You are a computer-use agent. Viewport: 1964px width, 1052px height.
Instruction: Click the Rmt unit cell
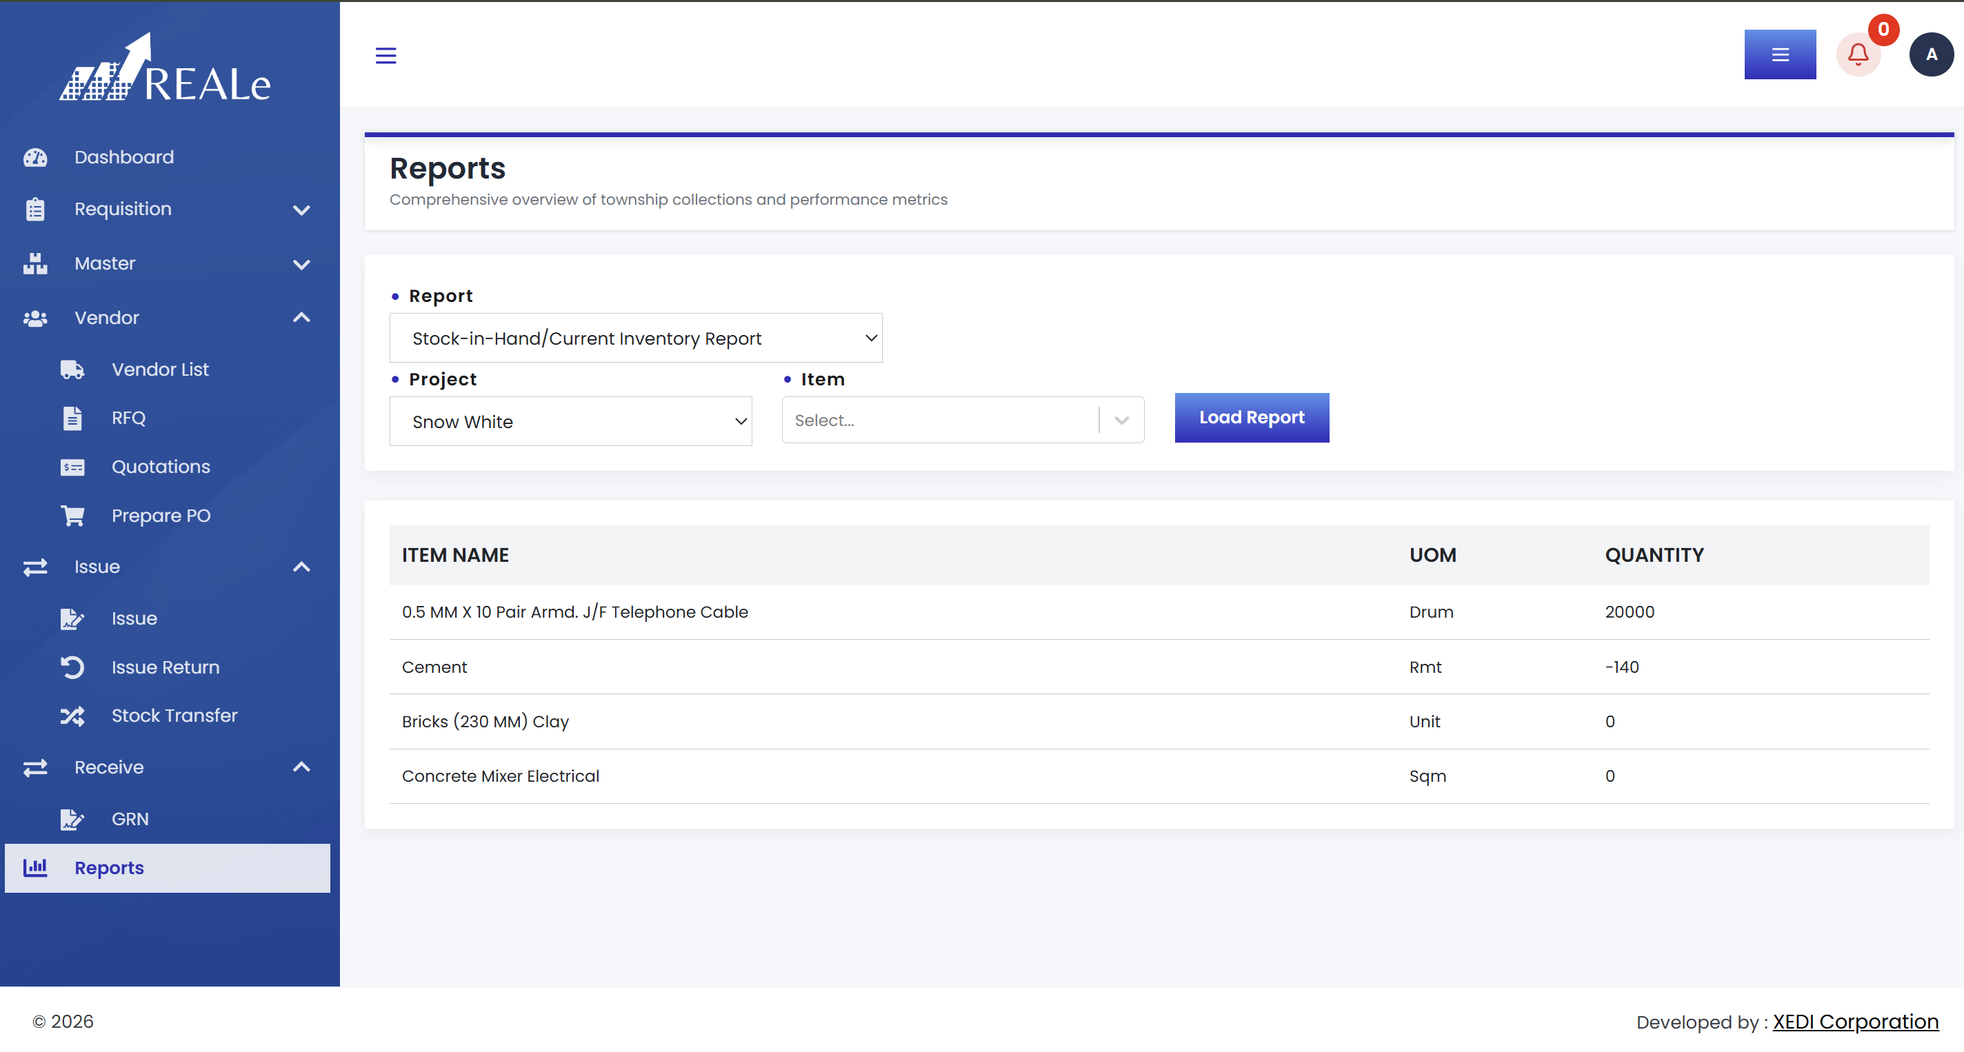(1425, 667)
